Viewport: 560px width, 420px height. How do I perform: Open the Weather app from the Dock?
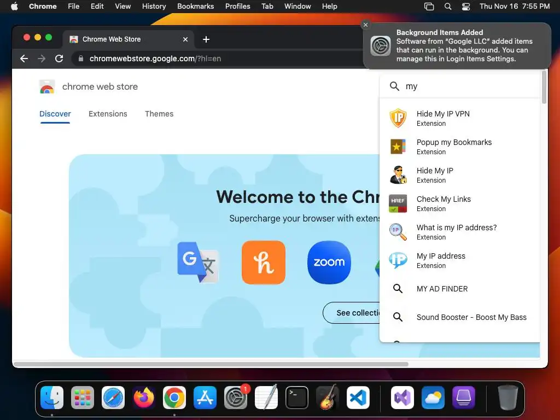click(x=433, y=398)
